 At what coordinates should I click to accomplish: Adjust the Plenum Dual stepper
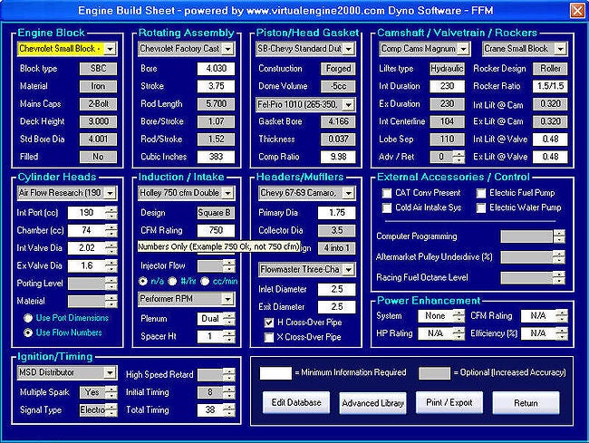(x=228, y=319)
